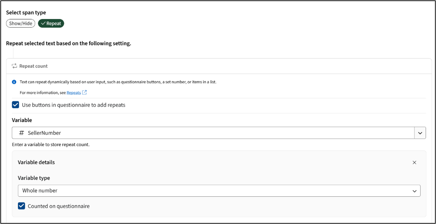Click the SellerNumber variable input field

(215, 133)
